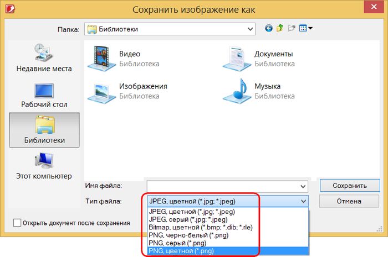The height and width of the screenshot is (257, 388).
Task: Choose Bitmap, цветной file type
Action: point(228,227)
